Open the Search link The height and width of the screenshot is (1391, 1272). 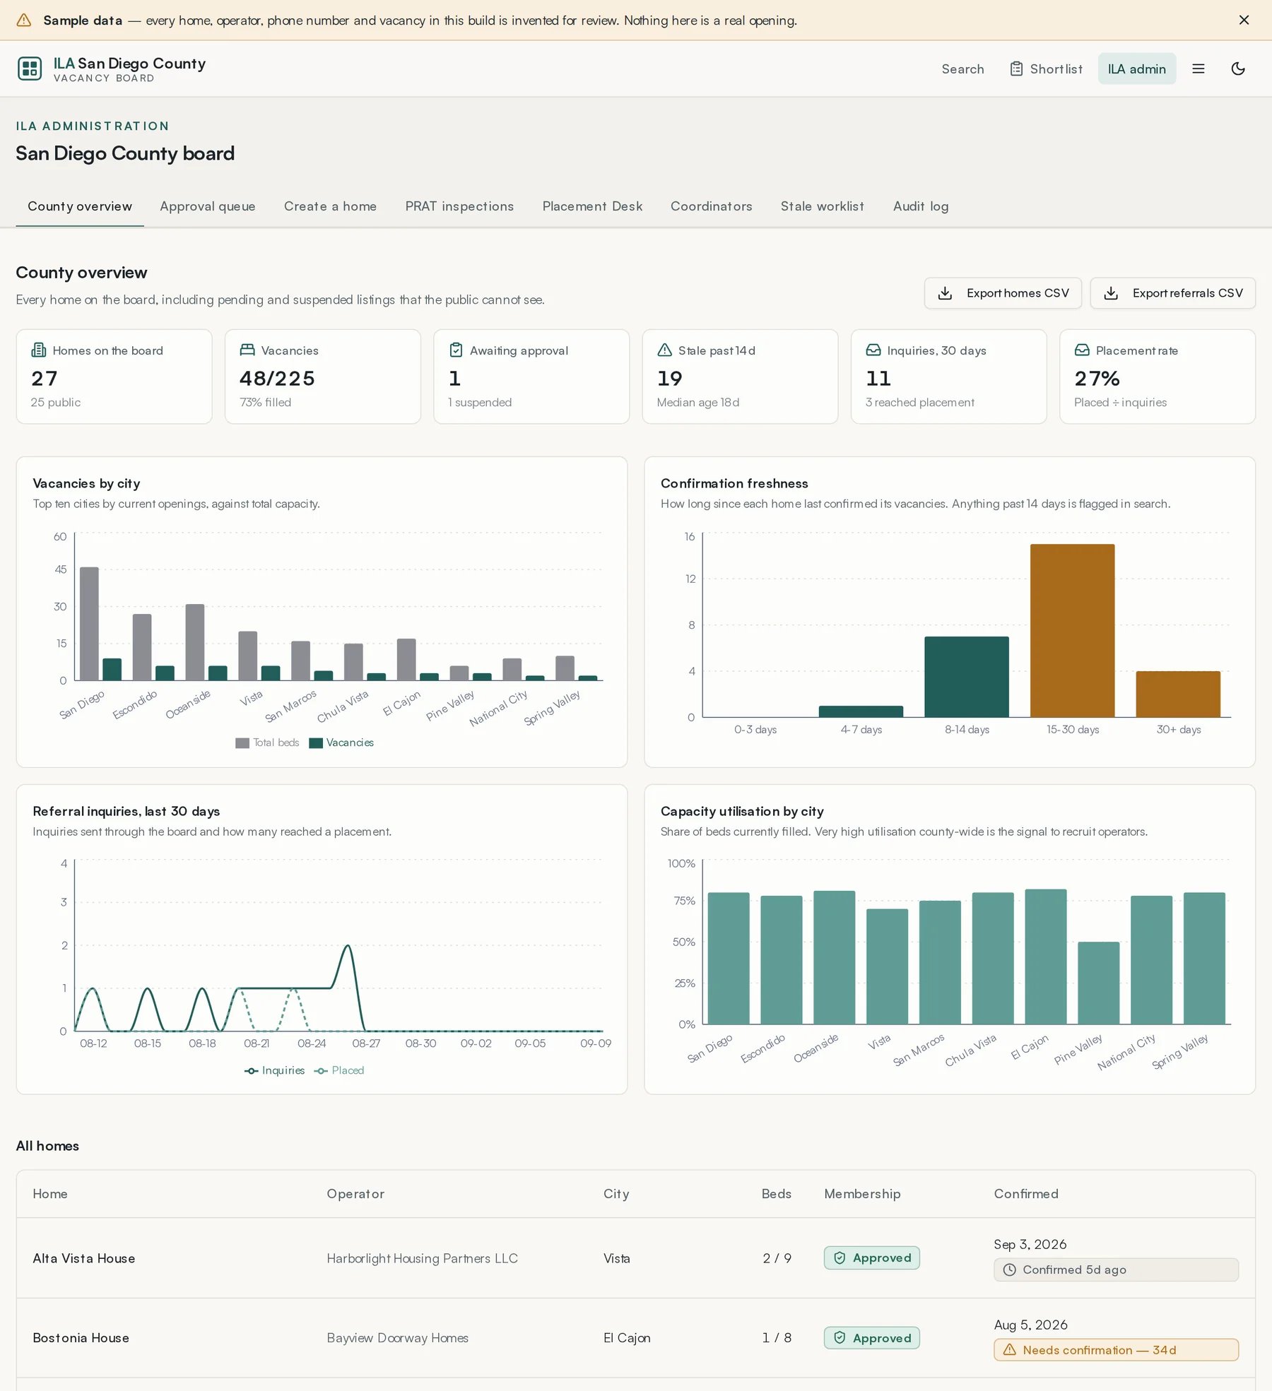[x=962, y=69]
